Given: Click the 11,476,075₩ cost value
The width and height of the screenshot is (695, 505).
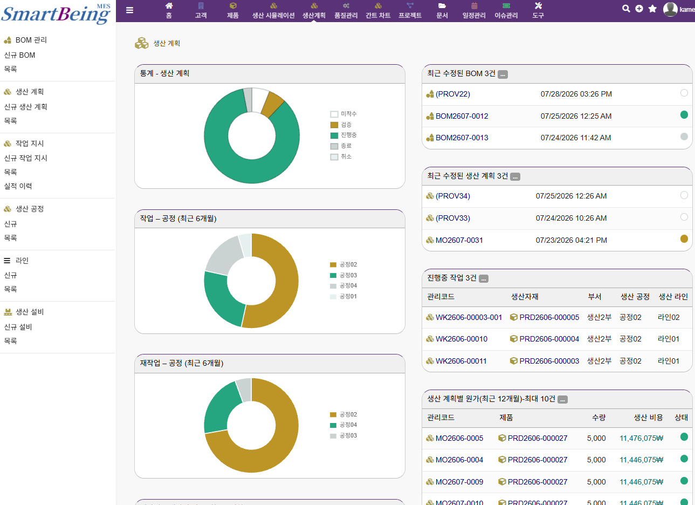Looking at the screenshot, I should 641,438.
